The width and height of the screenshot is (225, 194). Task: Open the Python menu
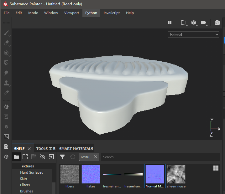point(91,13)
